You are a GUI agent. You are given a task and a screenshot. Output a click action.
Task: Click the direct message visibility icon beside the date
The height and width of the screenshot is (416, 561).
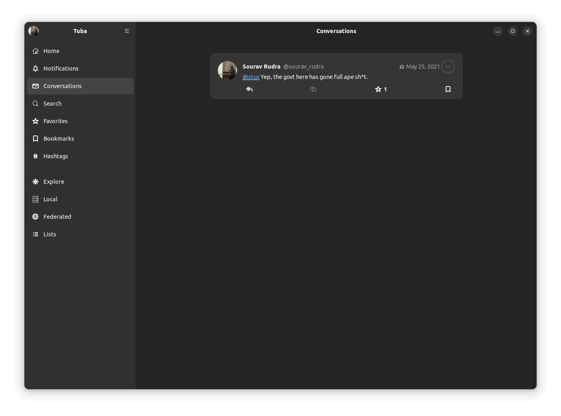[x=401, y=67]
